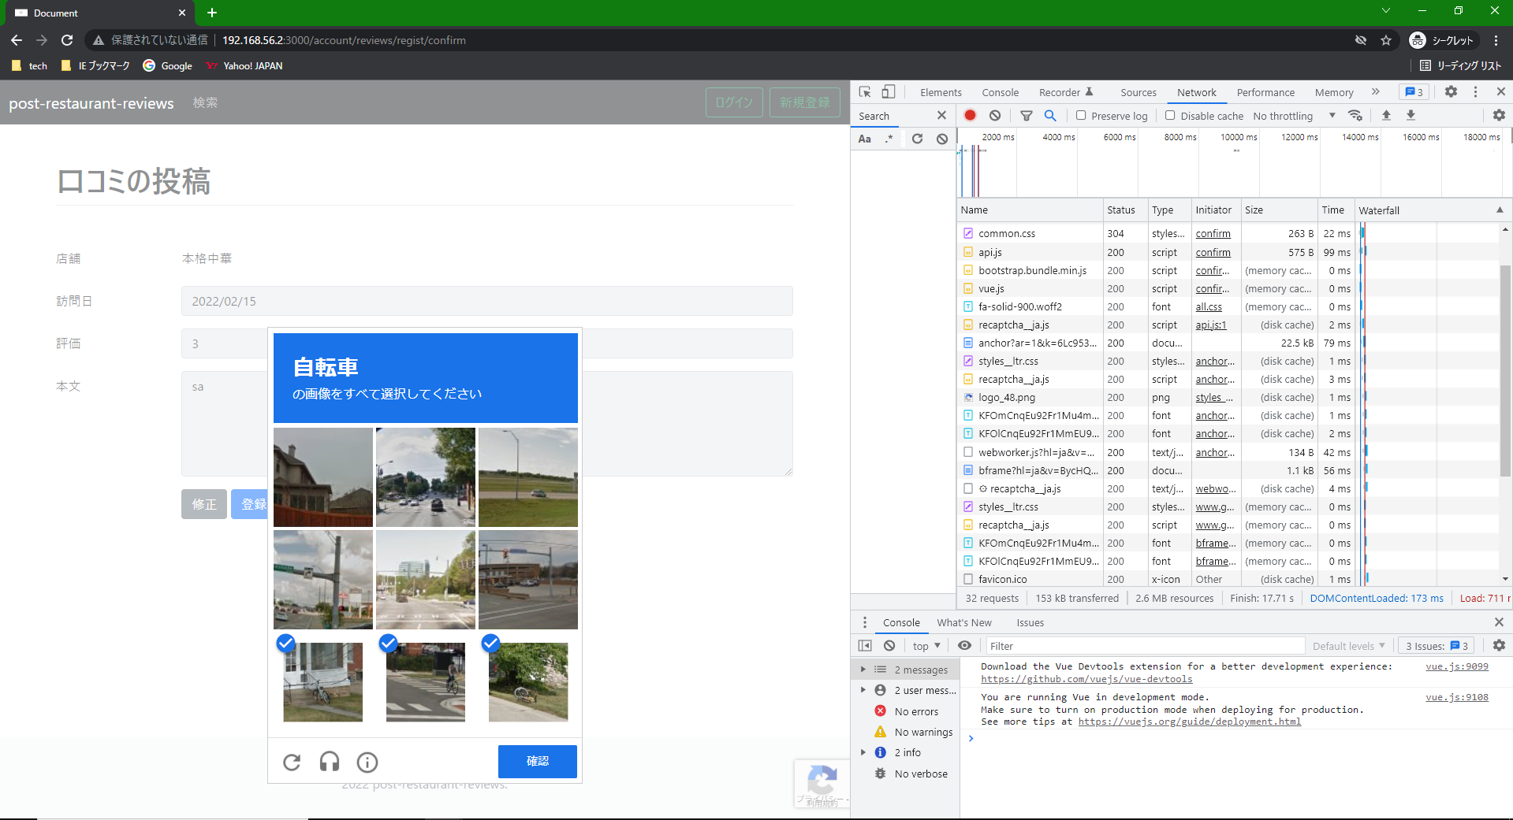This screenshot has height=820, width=1513.
Task: Open reCAPTCHA info details
Action: pyautogui.click(x=367, y=762)
